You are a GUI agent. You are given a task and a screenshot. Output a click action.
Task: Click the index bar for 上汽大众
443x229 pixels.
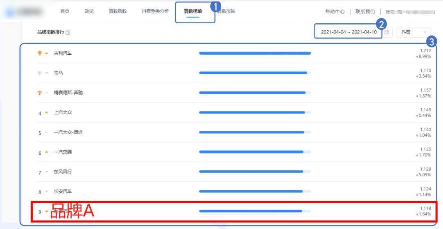point(255,112)
